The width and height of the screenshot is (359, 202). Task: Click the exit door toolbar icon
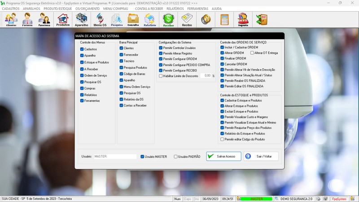point(262,19)
